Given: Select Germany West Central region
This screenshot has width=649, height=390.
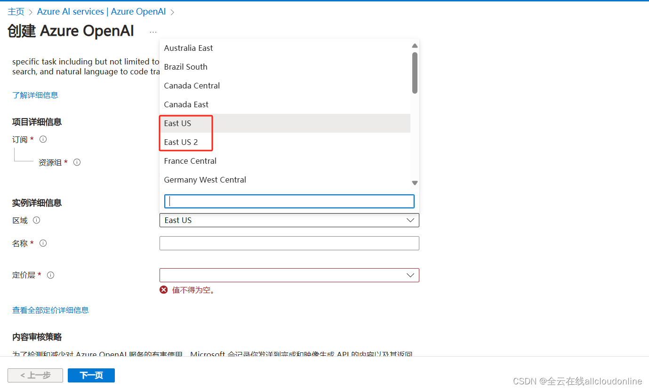Looking at the screenshot, I should pos(285,180).
